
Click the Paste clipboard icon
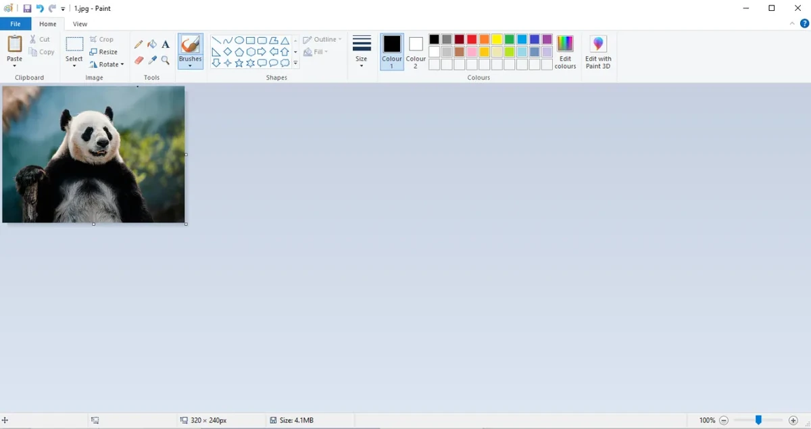(14, 44)
